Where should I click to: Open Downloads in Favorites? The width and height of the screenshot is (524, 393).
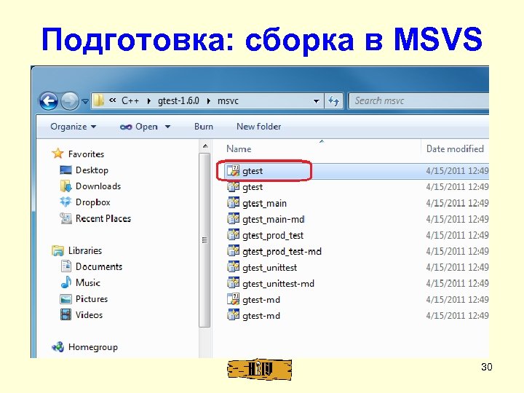[x=98, y=186]
